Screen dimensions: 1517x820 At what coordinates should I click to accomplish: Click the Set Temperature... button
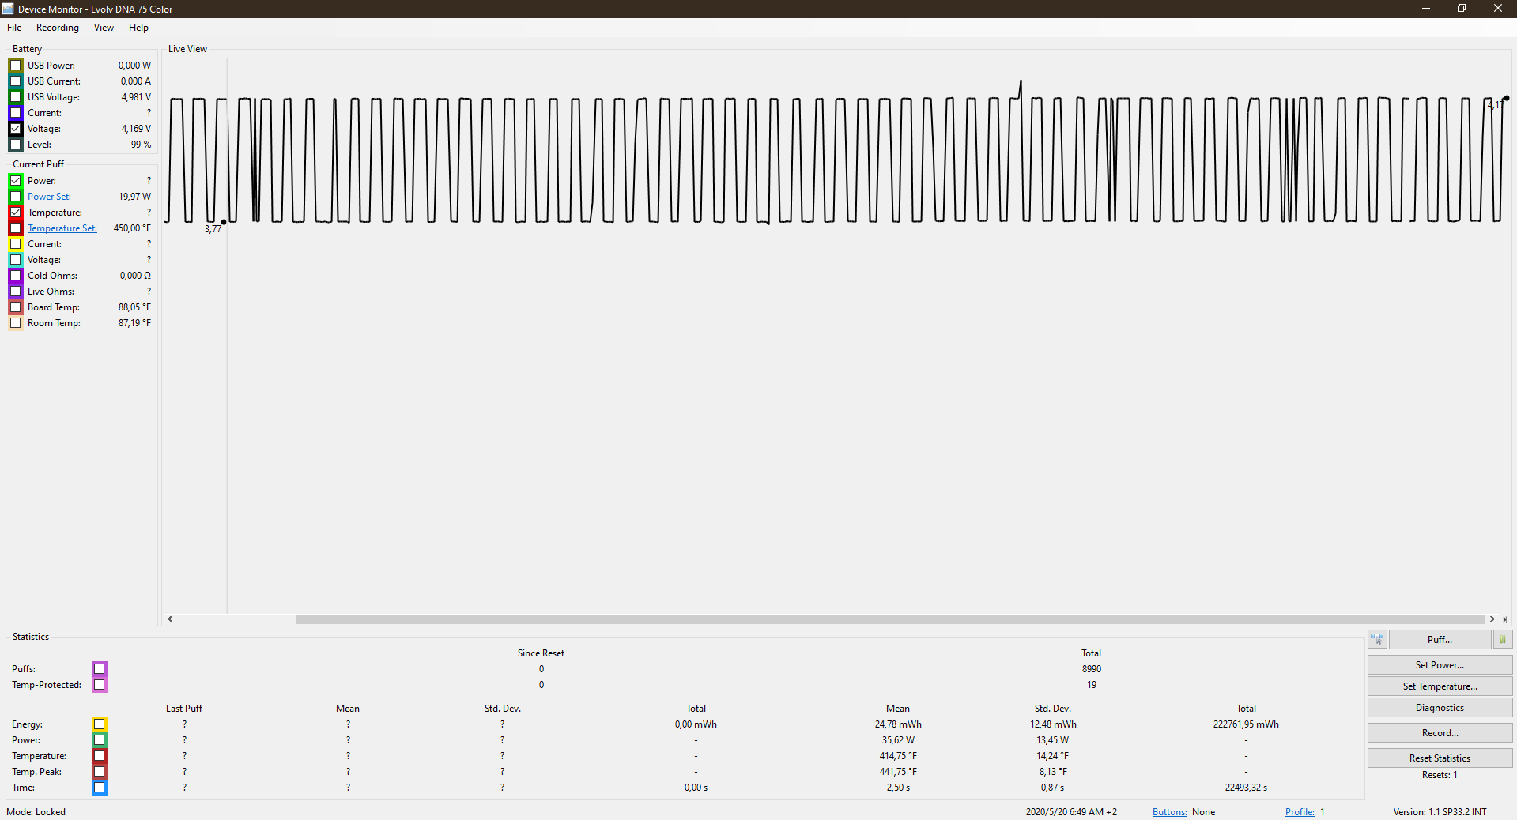pyautogui.click(x=1440, y=686)
